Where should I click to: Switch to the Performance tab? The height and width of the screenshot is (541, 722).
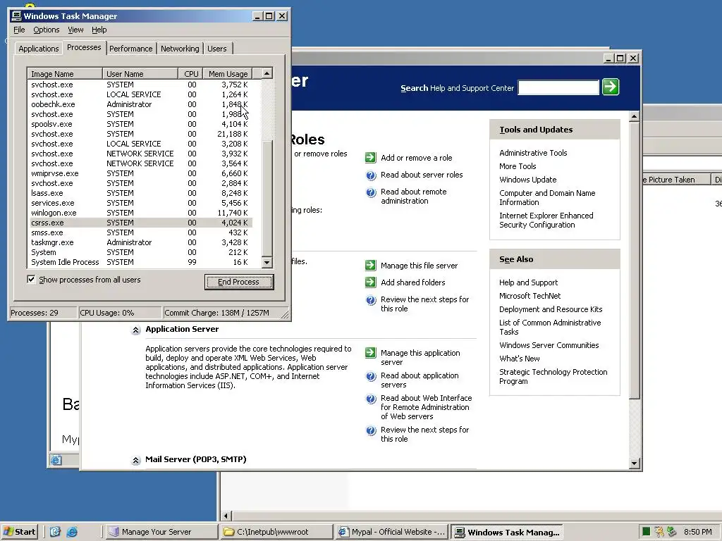point(130,49)
